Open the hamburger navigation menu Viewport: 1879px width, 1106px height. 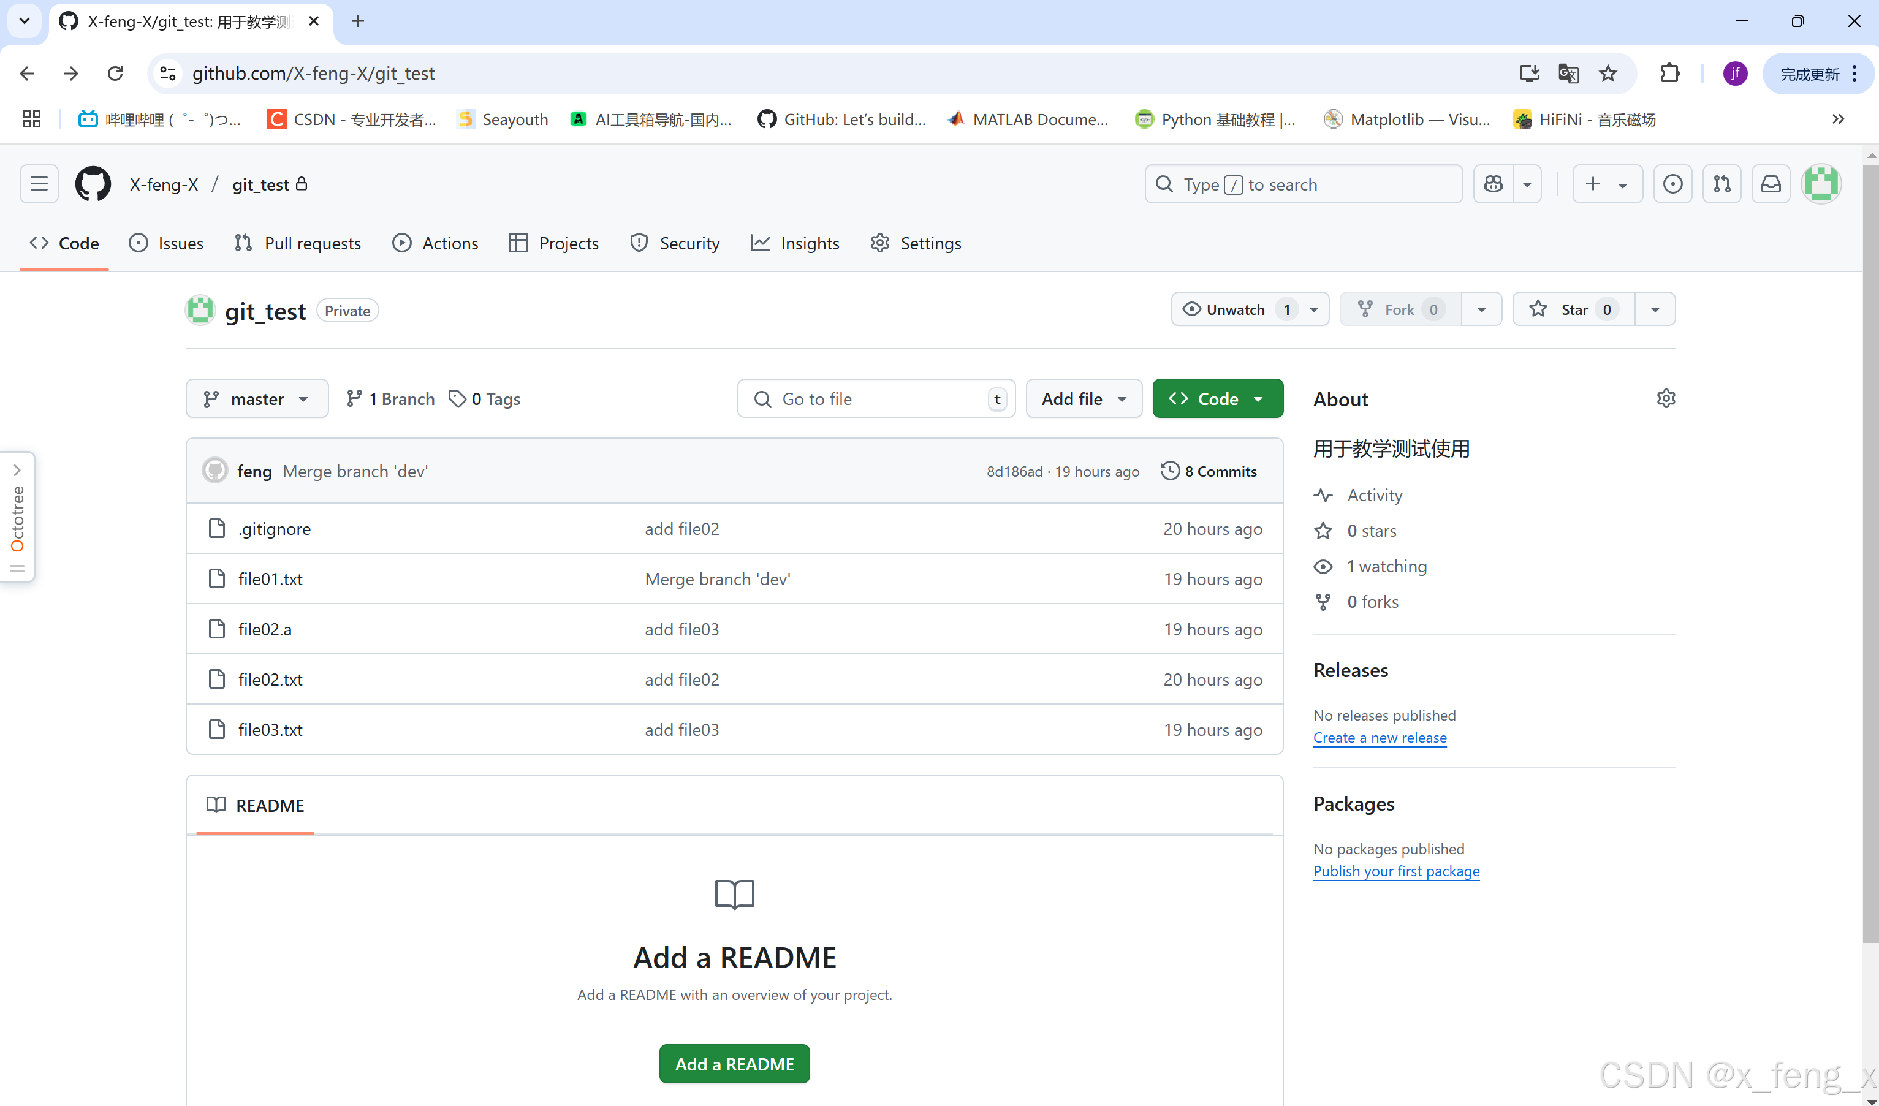[x=39, y=184]
